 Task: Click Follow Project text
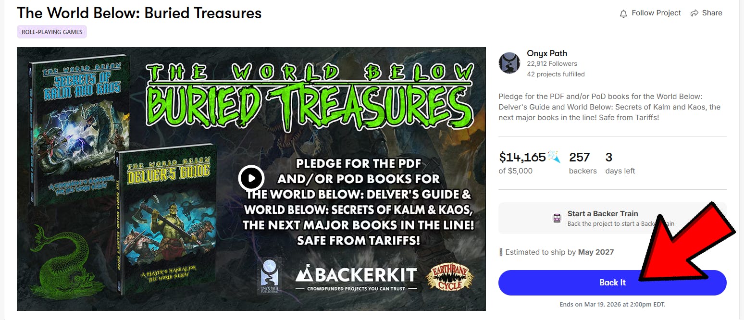click(x=656, y=13)
